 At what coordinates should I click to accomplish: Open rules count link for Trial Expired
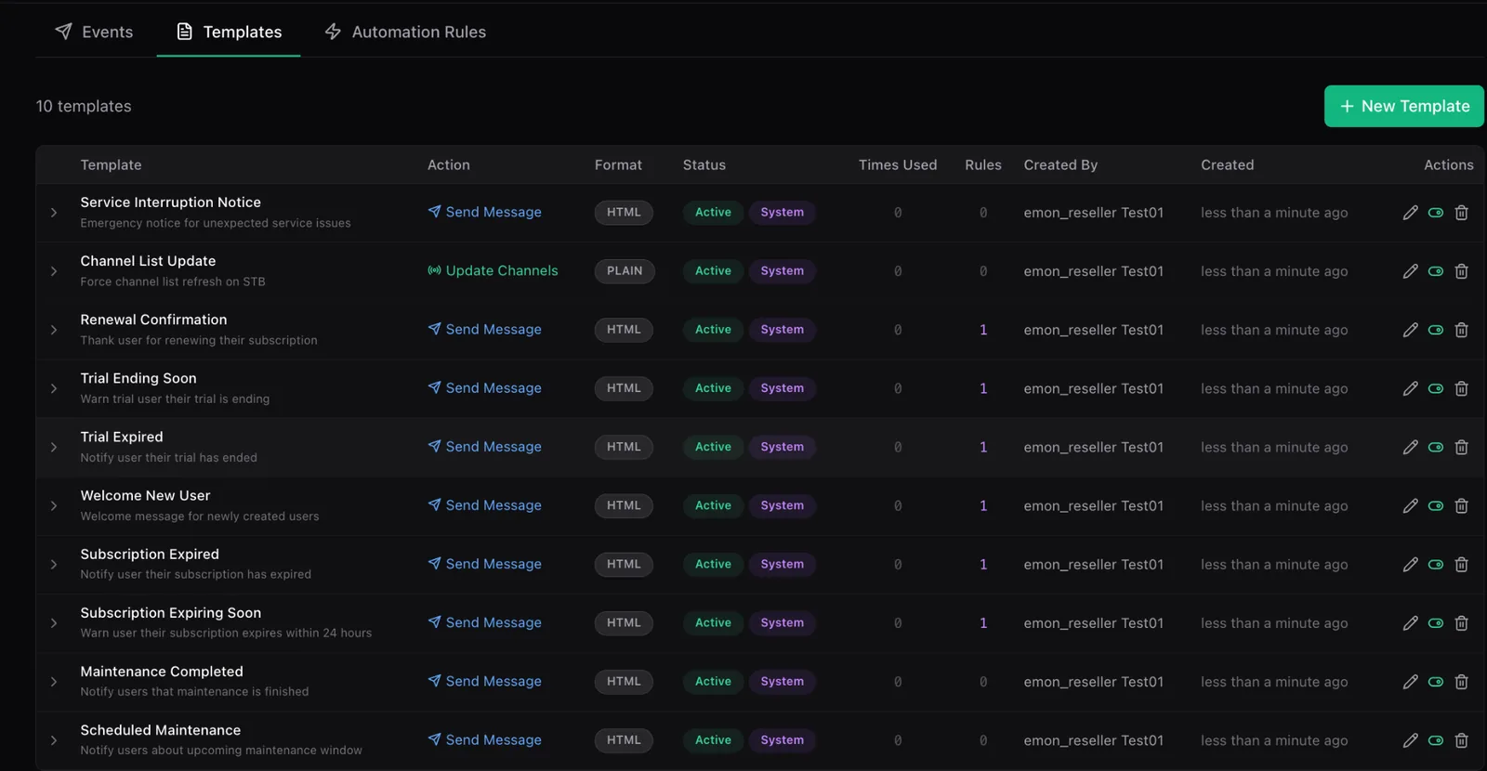point(983,447)
